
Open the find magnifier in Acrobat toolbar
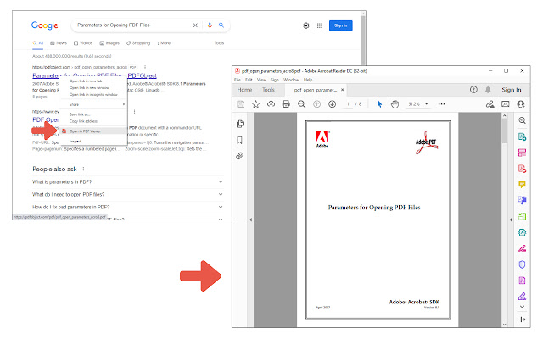tap(302, 104)
